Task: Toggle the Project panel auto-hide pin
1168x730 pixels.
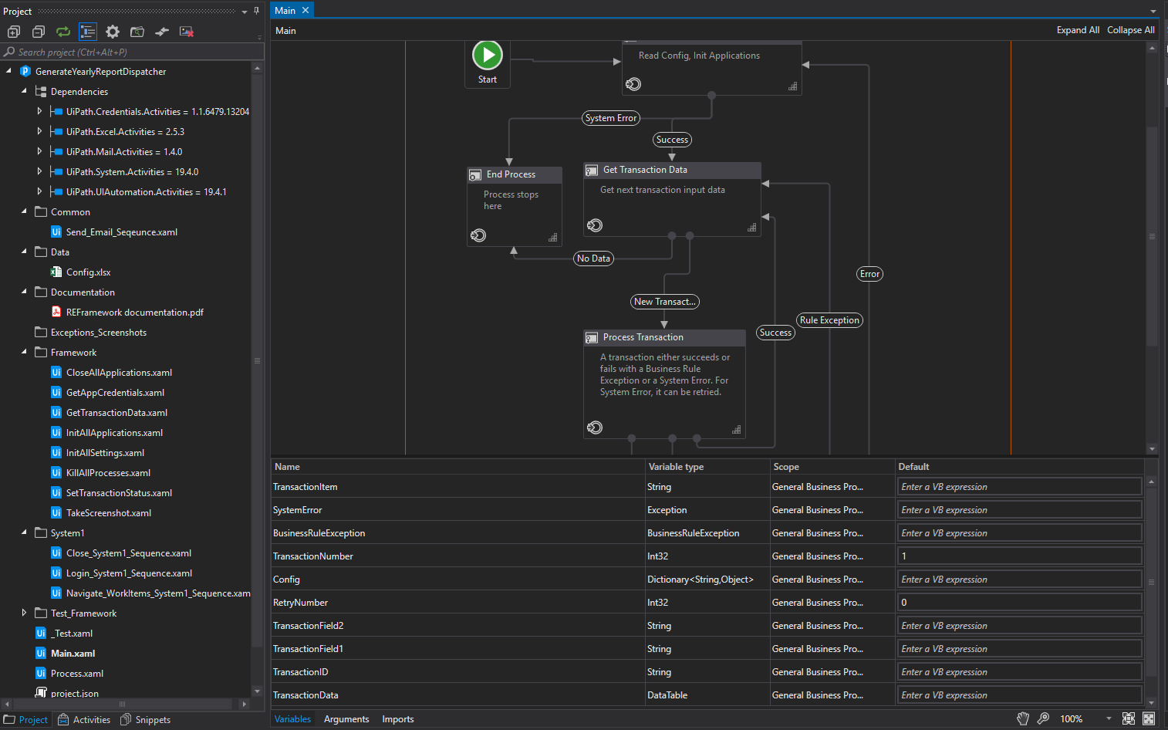Action: pos(257,11)
